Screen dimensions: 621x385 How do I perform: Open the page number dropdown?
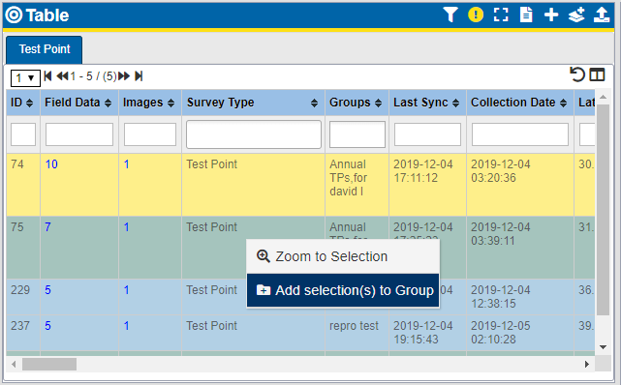pyautogui.click(x=25, y=77)
